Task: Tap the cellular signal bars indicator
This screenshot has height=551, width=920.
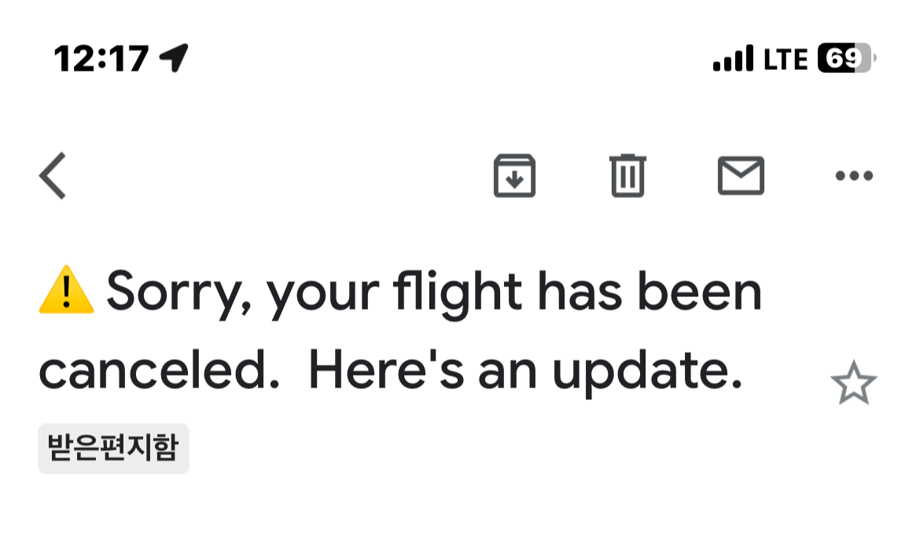Action: point(733,59)
